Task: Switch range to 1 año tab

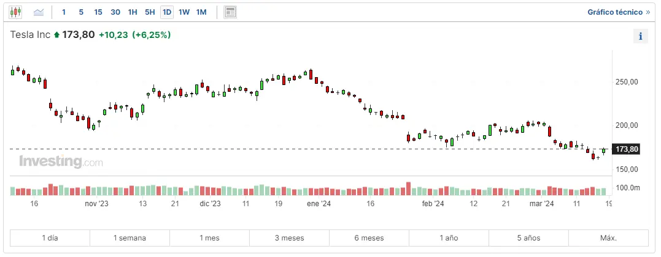Action: [449, 237]
